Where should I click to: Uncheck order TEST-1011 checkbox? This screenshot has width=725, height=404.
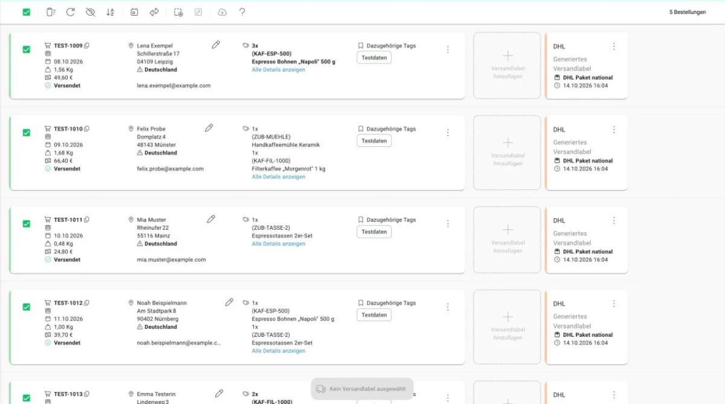(x=27, y=224)
